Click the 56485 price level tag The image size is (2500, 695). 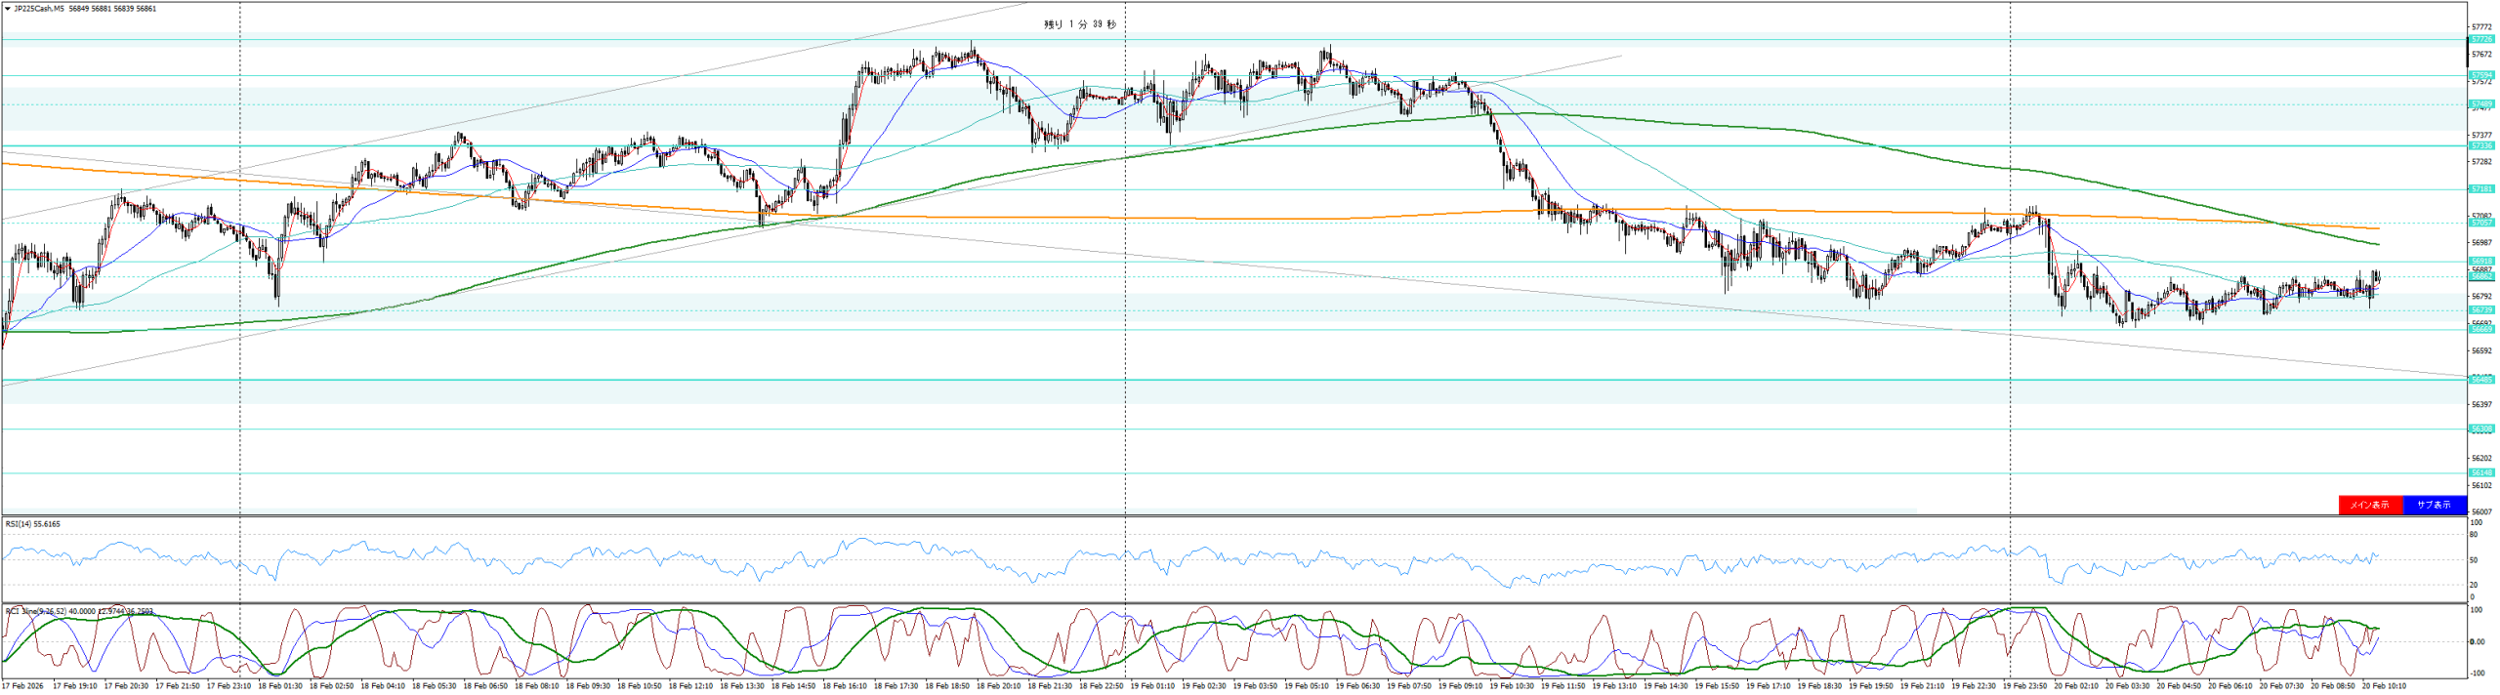point(2480,380)
